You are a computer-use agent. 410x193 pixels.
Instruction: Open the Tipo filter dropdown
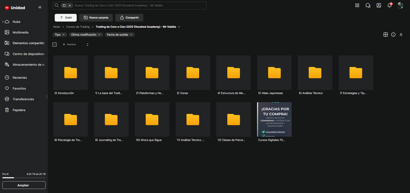[x=60, y=35]
